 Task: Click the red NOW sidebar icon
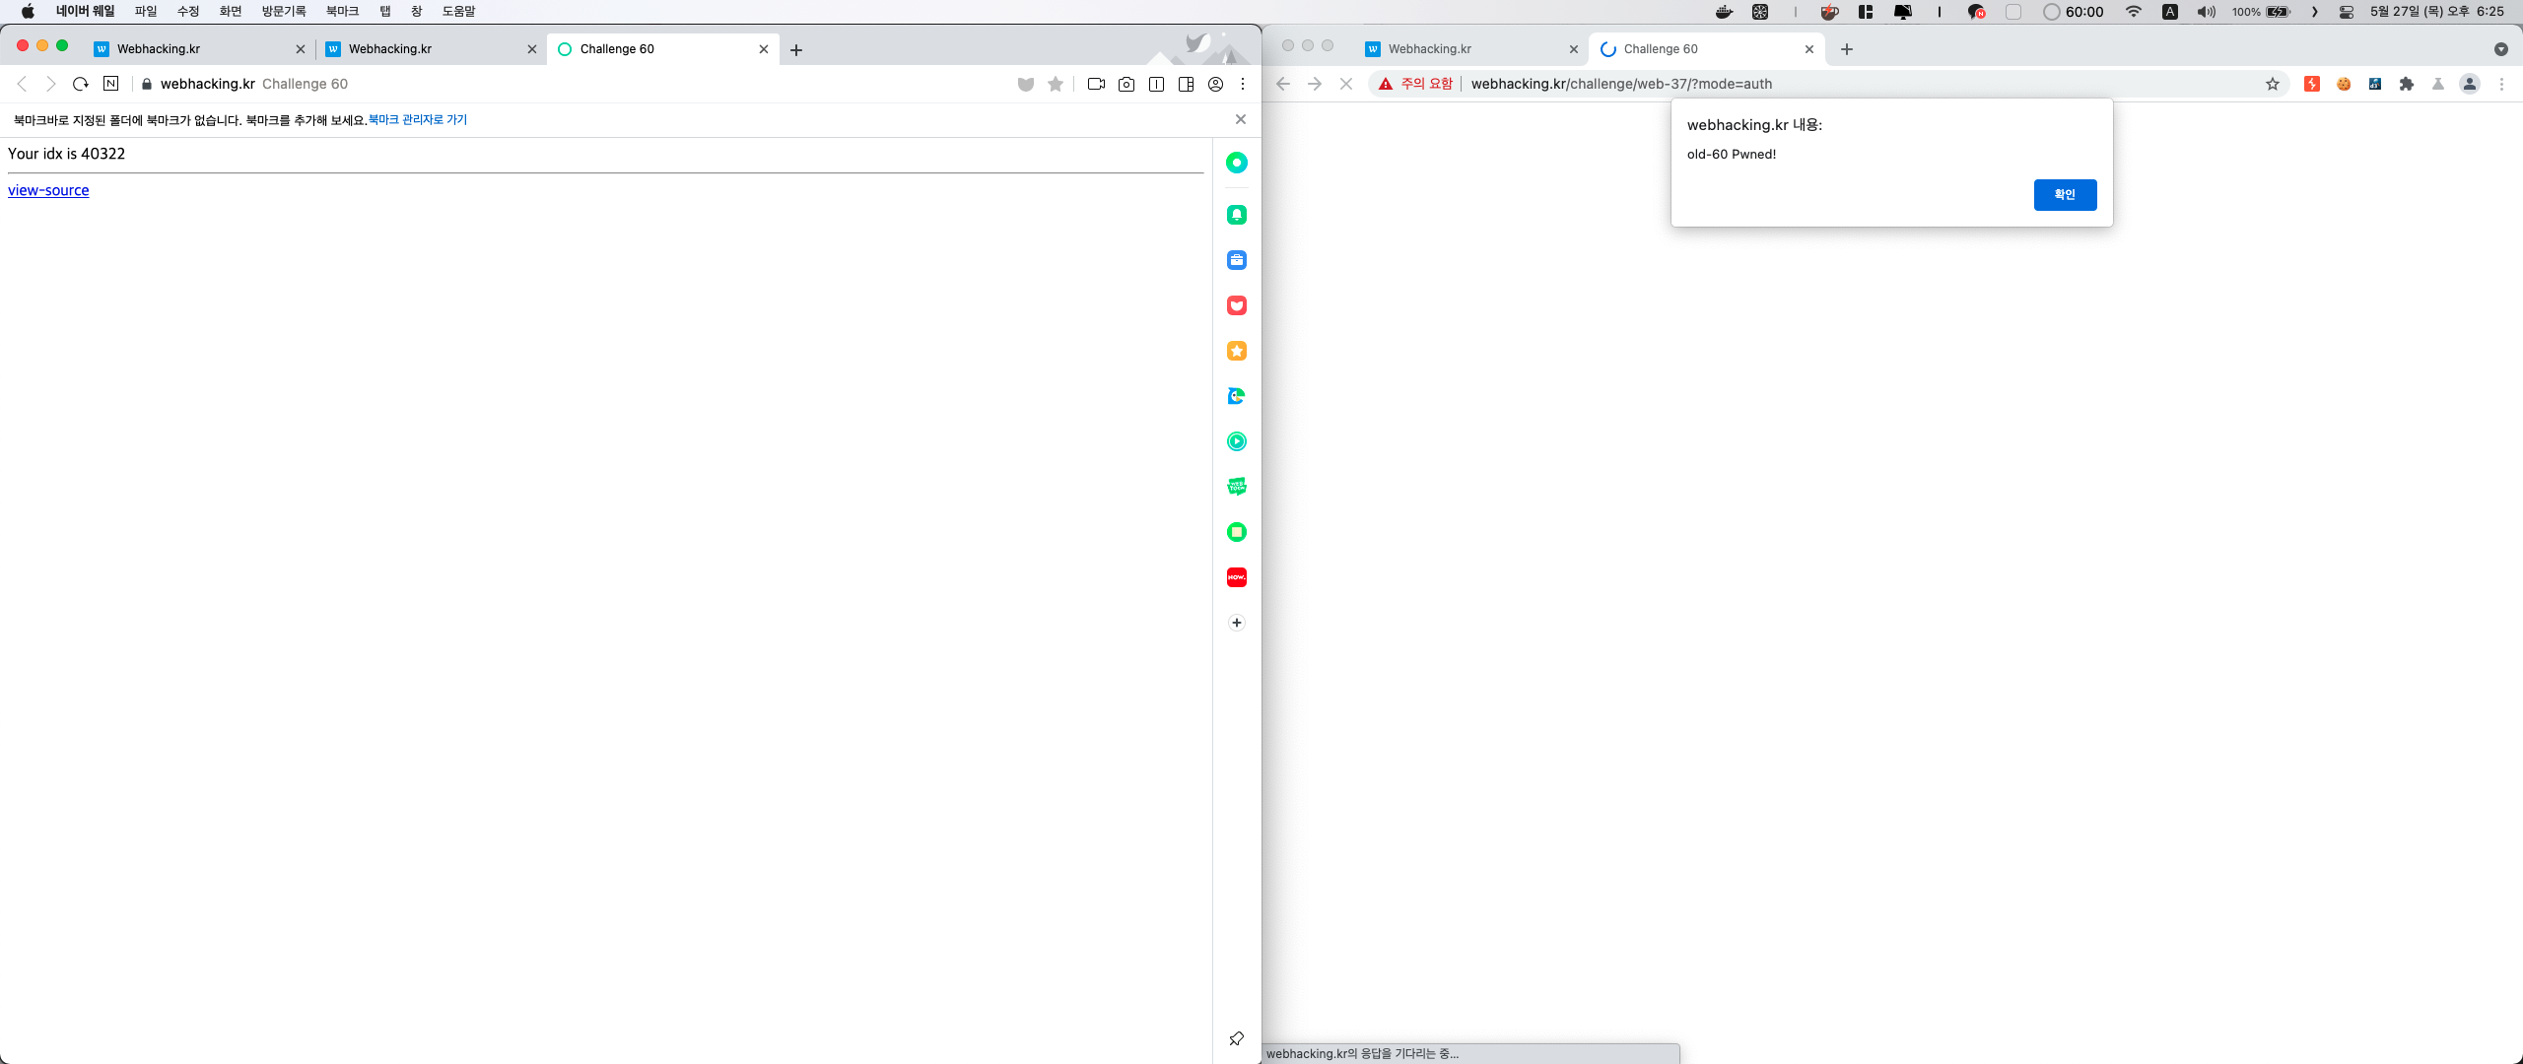pos(1237,577)
